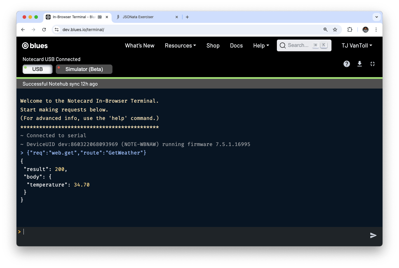Open the Chrome three-dot menu

pyautogui.click(x=376, y=30)
